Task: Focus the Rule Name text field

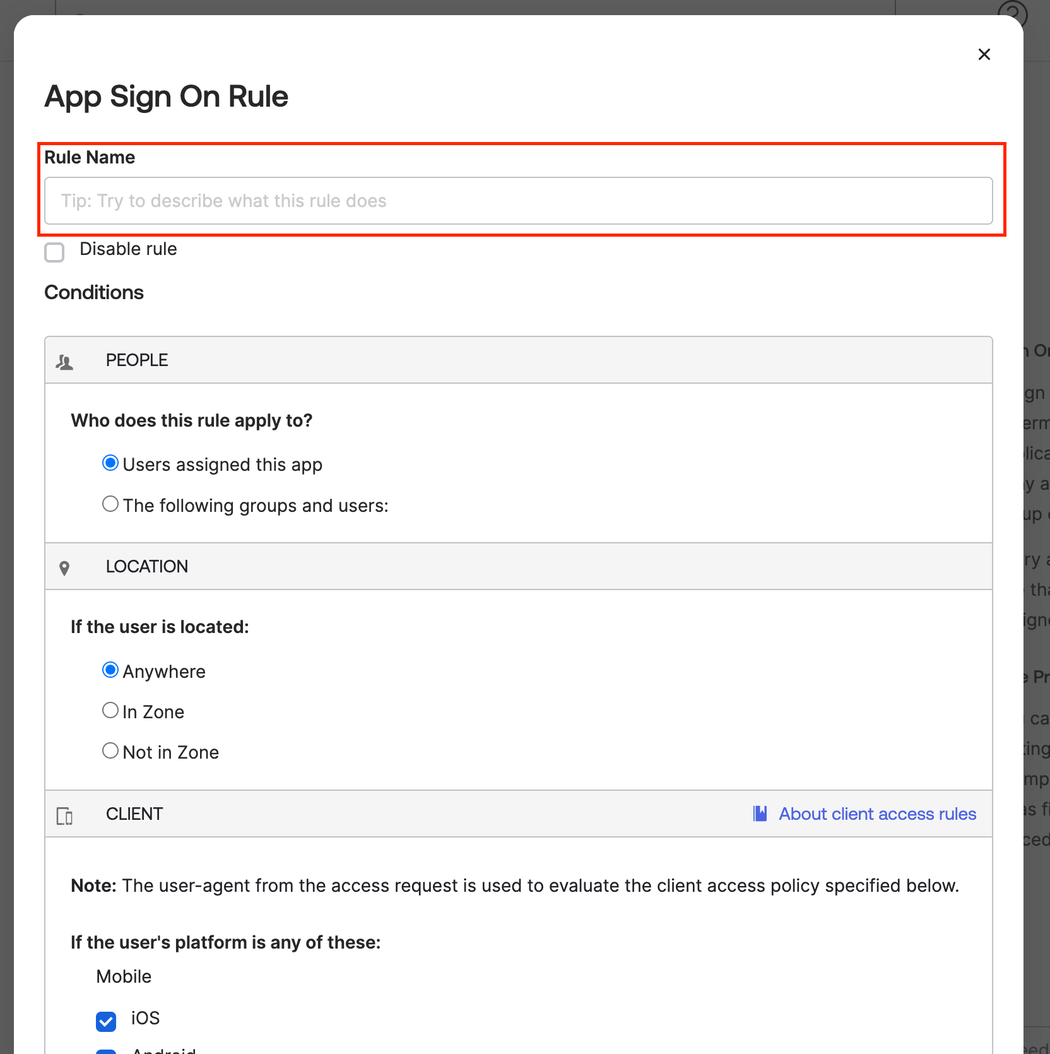Action: (518, 201)
